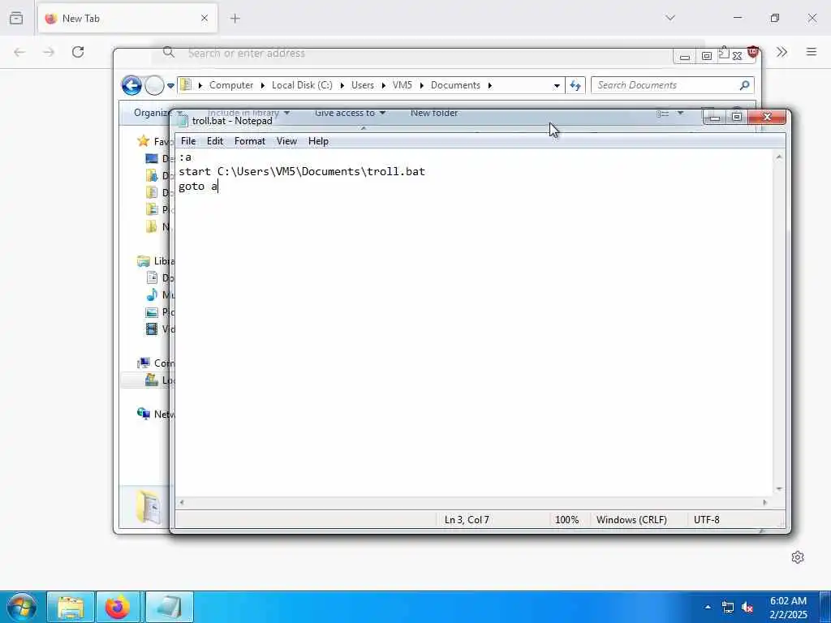This screenshot has width=831, height=623.
Task: Click Explorer forward navigation button
Action: (154, 85)
